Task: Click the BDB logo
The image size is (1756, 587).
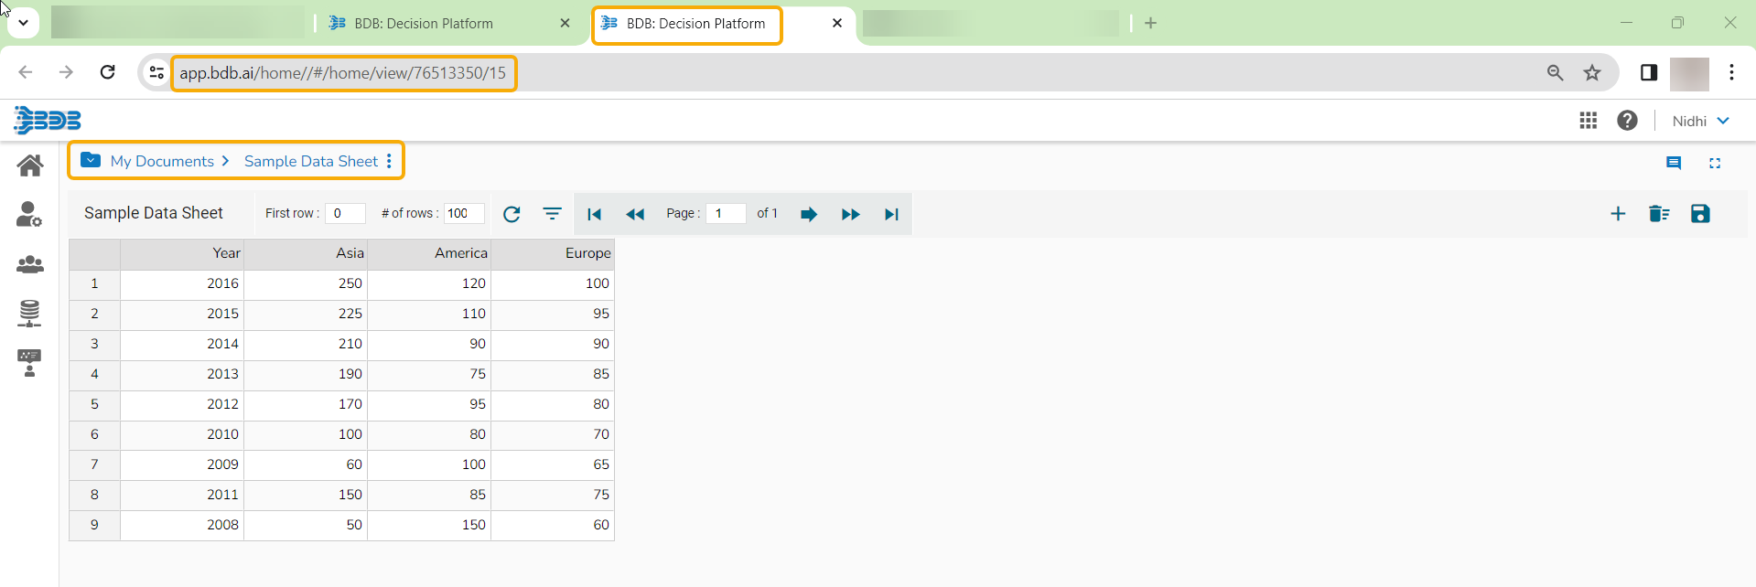Action: [48, 121]
